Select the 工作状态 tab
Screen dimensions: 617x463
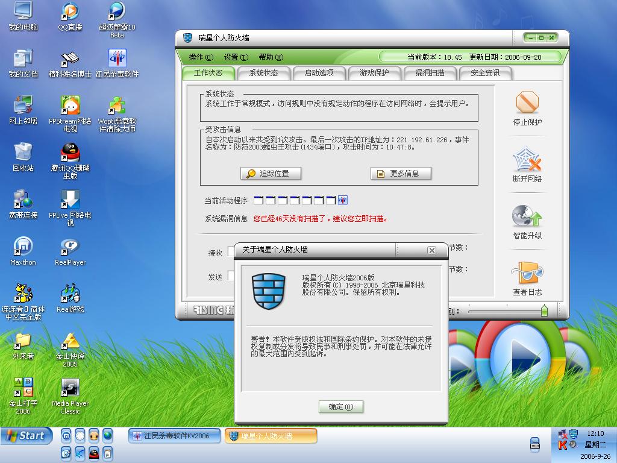208,73
